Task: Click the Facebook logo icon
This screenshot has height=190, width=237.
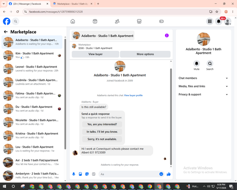Action: coord(7,21)
